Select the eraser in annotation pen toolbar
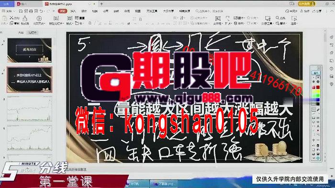The height and width of the screenshot is (188, 335). (318, 110)
